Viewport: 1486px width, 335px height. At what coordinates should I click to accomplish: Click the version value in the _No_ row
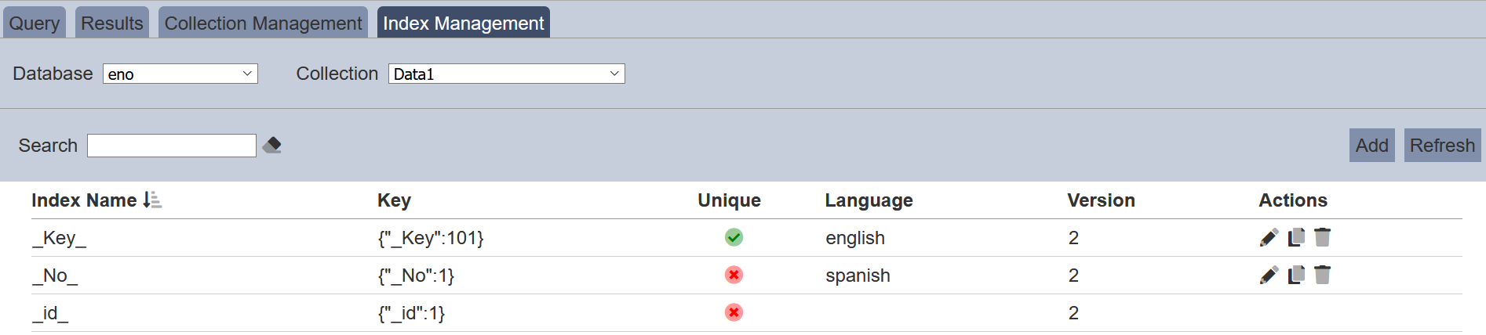[1073, 276]
